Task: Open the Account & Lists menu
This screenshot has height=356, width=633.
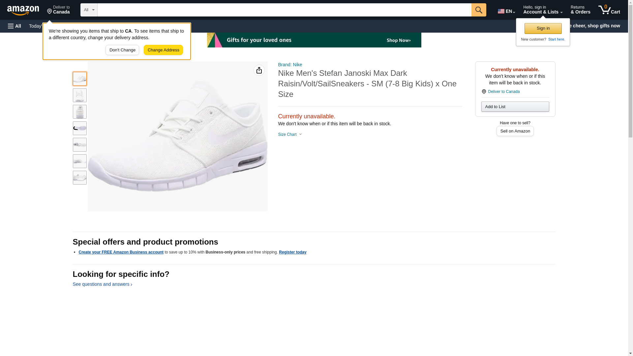Action: [543, 10]
